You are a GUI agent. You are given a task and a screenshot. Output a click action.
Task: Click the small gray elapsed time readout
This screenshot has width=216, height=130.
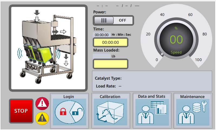pyautogui.click(x=102, y=35)
